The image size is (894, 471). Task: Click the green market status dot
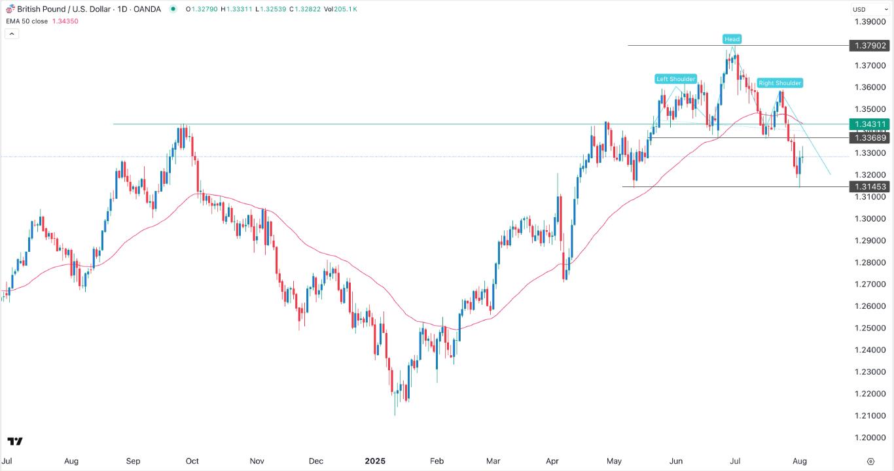pos(173,9)
